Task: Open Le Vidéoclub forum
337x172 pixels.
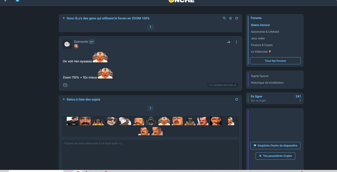Action: tap(261, 51)
